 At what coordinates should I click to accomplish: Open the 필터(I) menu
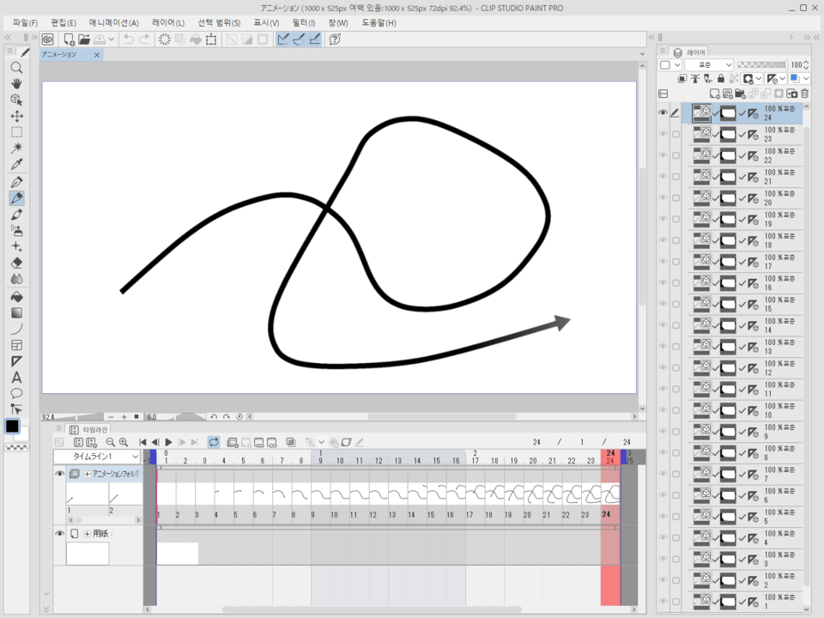(x=303, y=22)
